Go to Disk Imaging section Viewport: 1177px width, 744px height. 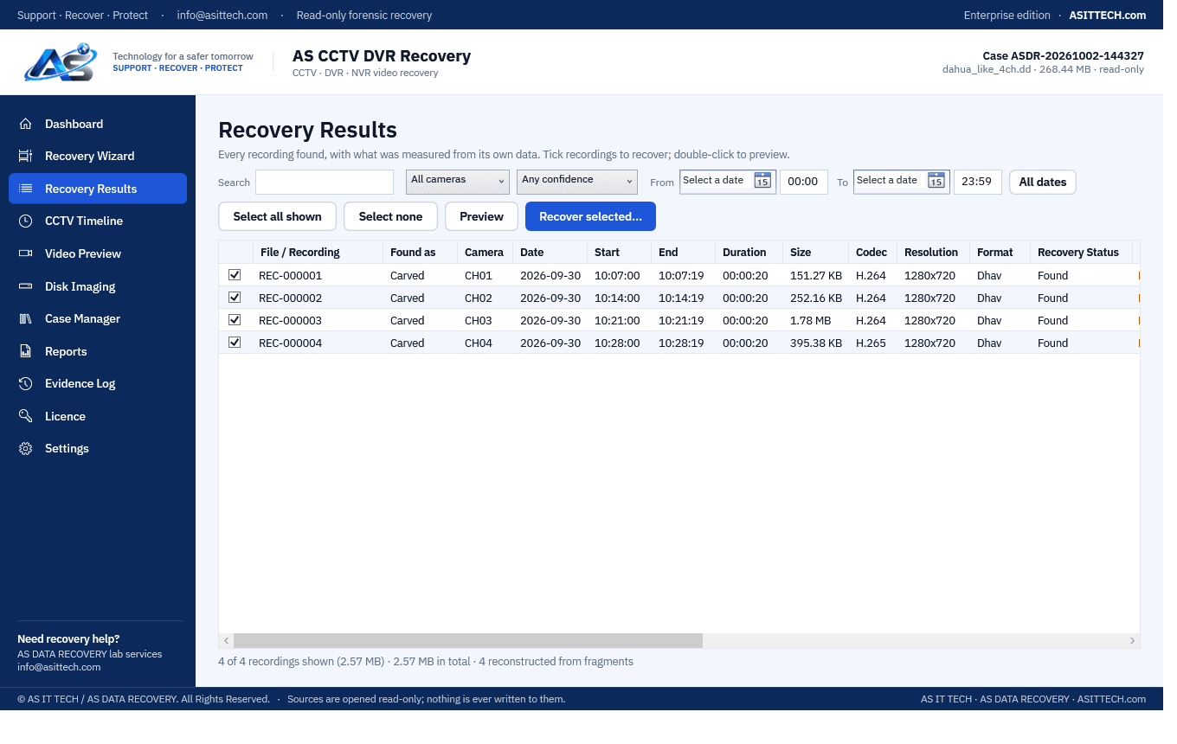click(x=98, y=286)
